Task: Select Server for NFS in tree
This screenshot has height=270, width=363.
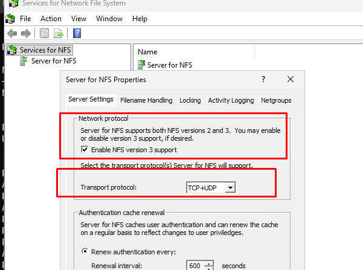Action: coord(53,60)
